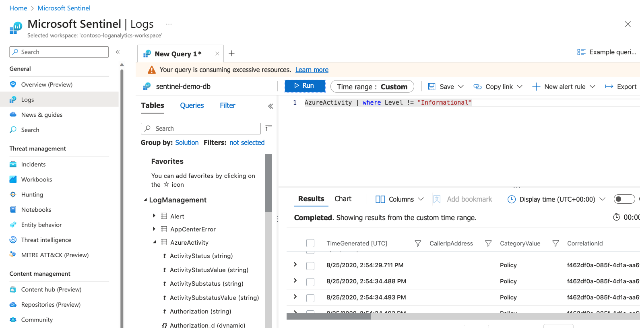This screenshot has width=640, height=328.
Task: Open the Time range Custom picker
Action: point(372,87)
